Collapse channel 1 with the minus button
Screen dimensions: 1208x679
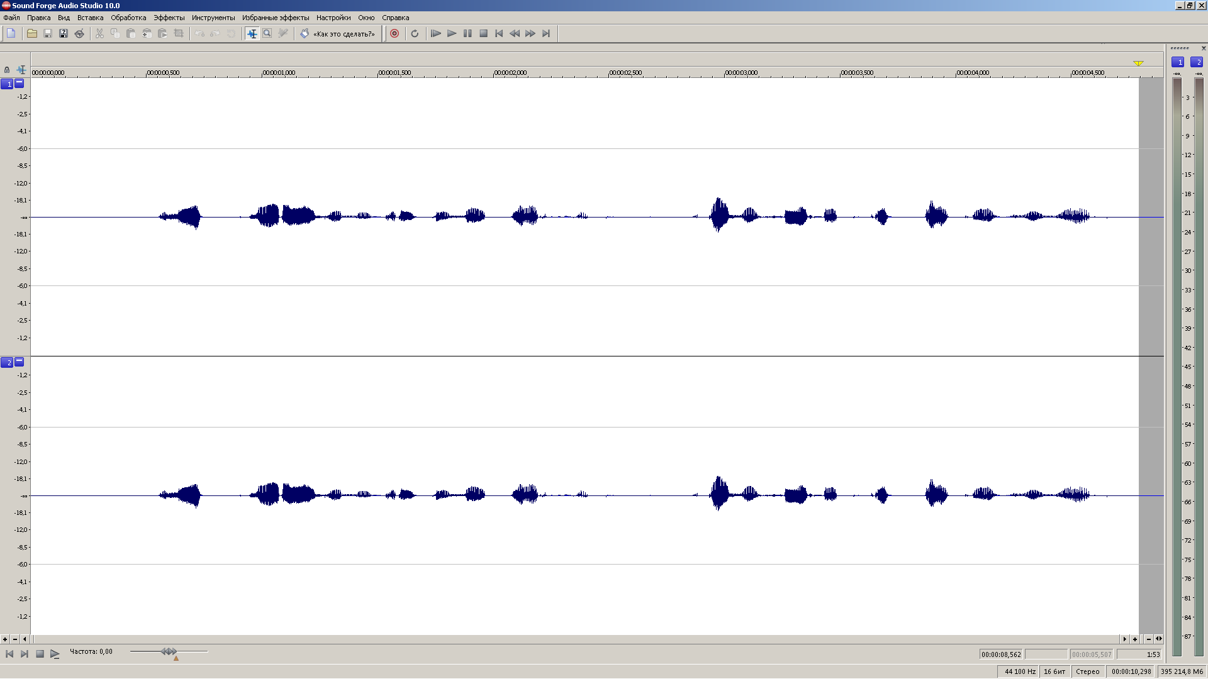click(x=20, y=83)
